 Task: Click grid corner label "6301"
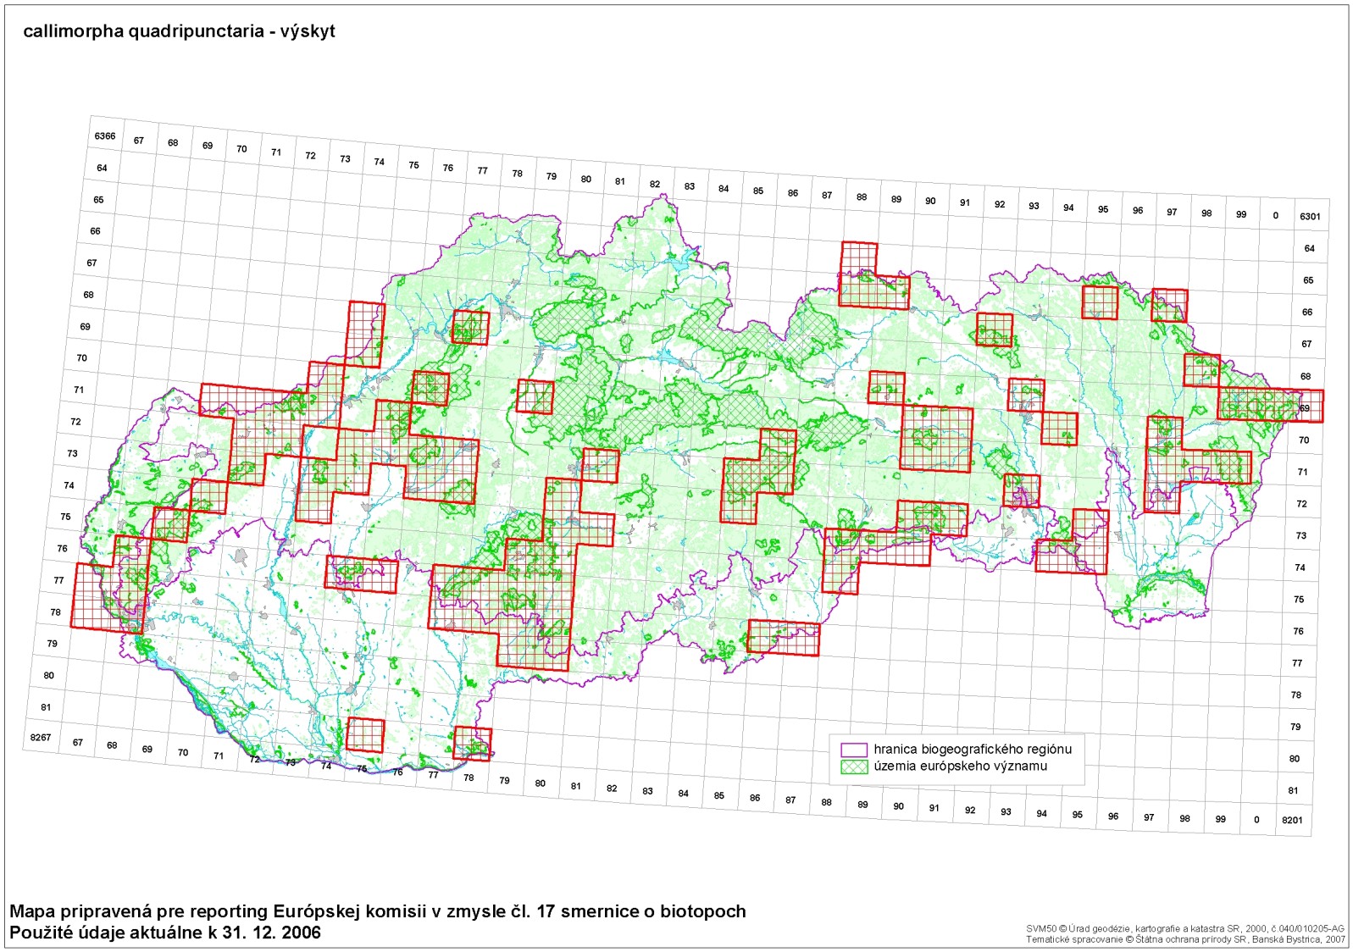pyautogui.click(x=1310, y=217)
